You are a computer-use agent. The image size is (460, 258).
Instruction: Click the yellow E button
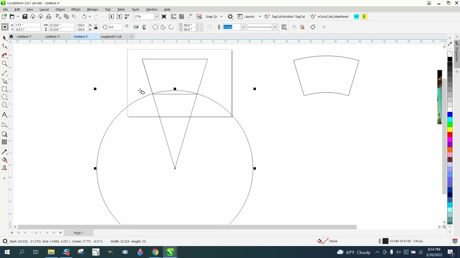pyautogui.click(x=364, y=16)
